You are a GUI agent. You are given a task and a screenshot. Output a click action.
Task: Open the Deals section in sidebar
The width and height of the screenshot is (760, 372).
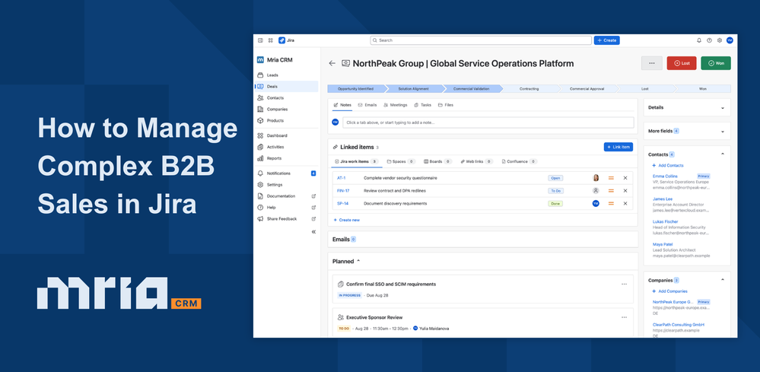286,86
